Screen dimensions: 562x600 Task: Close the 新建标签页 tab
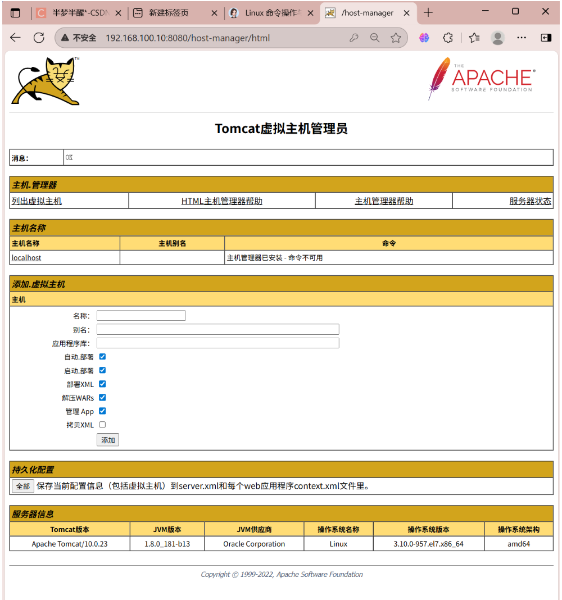214,13
